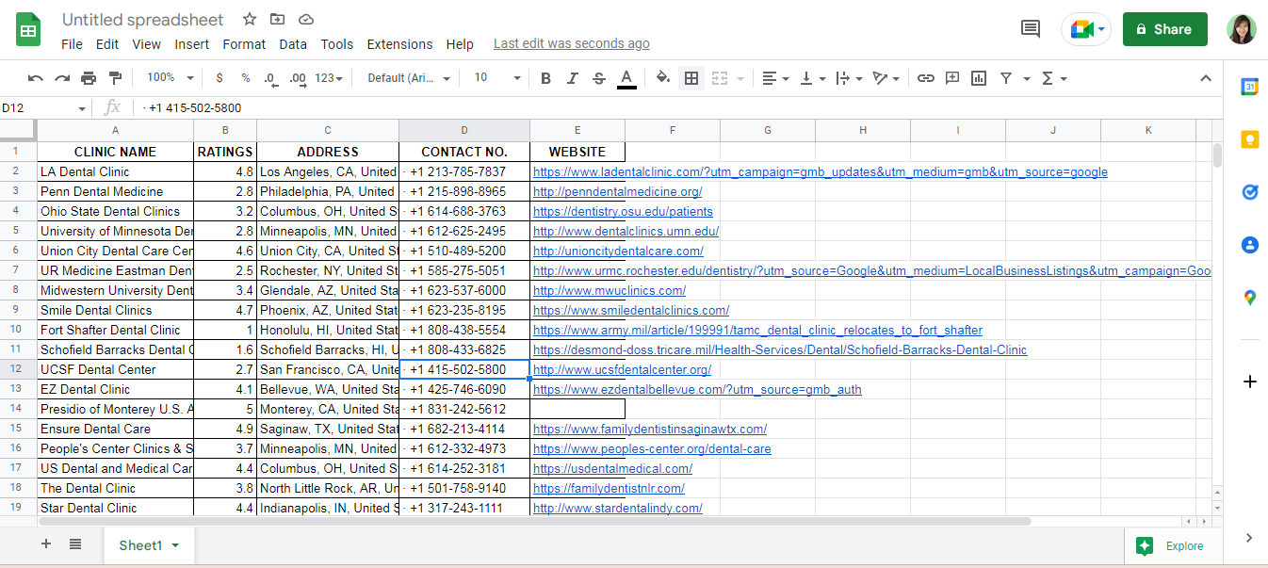Toggle bold formatting
The width and height of the screenshot is (1268, 568).
click(545, 78)
